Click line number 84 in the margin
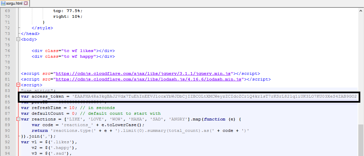The height and width of the screenshot is (156, 364). click(x=7, y=96)
